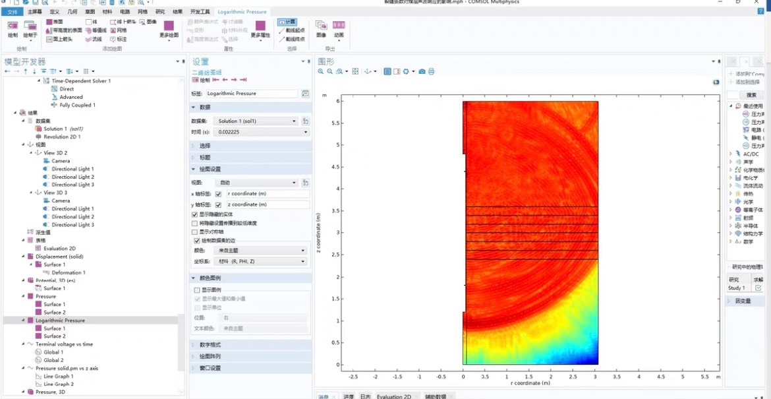Image resolution: width=771 pixels, height=399 pixels.
Task: Add a 表面 surface plot
Action: point(54,22)
